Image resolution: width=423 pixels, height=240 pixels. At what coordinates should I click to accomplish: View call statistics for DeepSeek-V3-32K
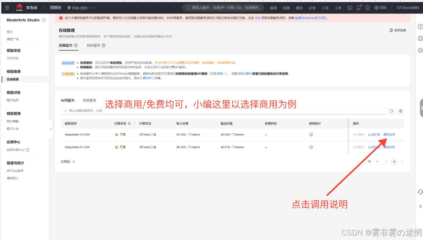(311, 135)
